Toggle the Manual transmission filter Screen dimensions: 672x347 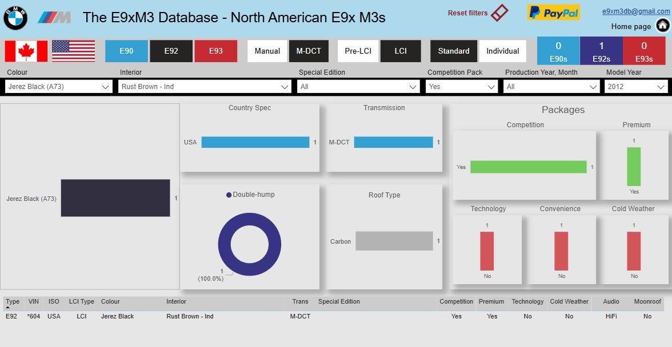pyautogui.click(x=267, y=51)
